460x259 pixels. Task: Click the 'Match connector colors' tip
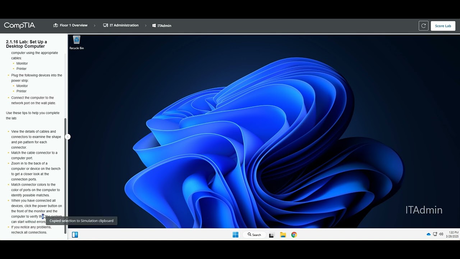coord(36,190)
